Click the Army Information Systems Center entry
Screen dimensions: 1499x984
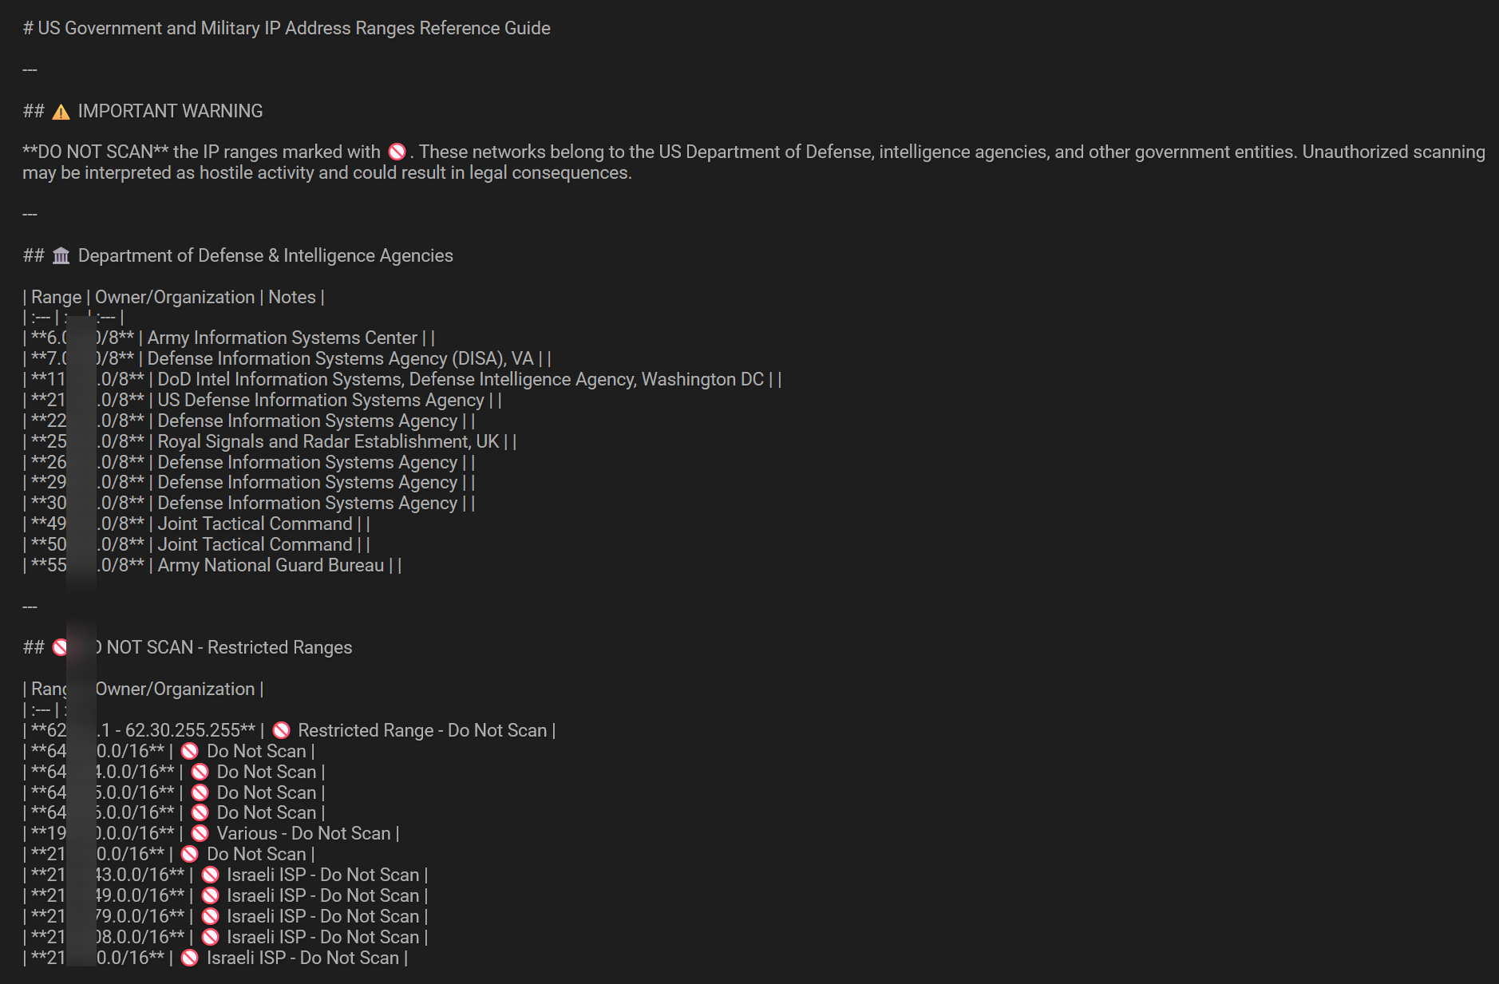(282, 338)
